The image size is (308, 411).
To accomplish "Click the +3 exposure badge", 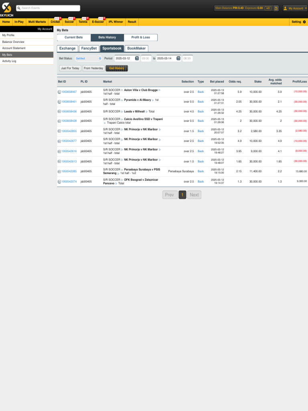I will tap(268, 8).
